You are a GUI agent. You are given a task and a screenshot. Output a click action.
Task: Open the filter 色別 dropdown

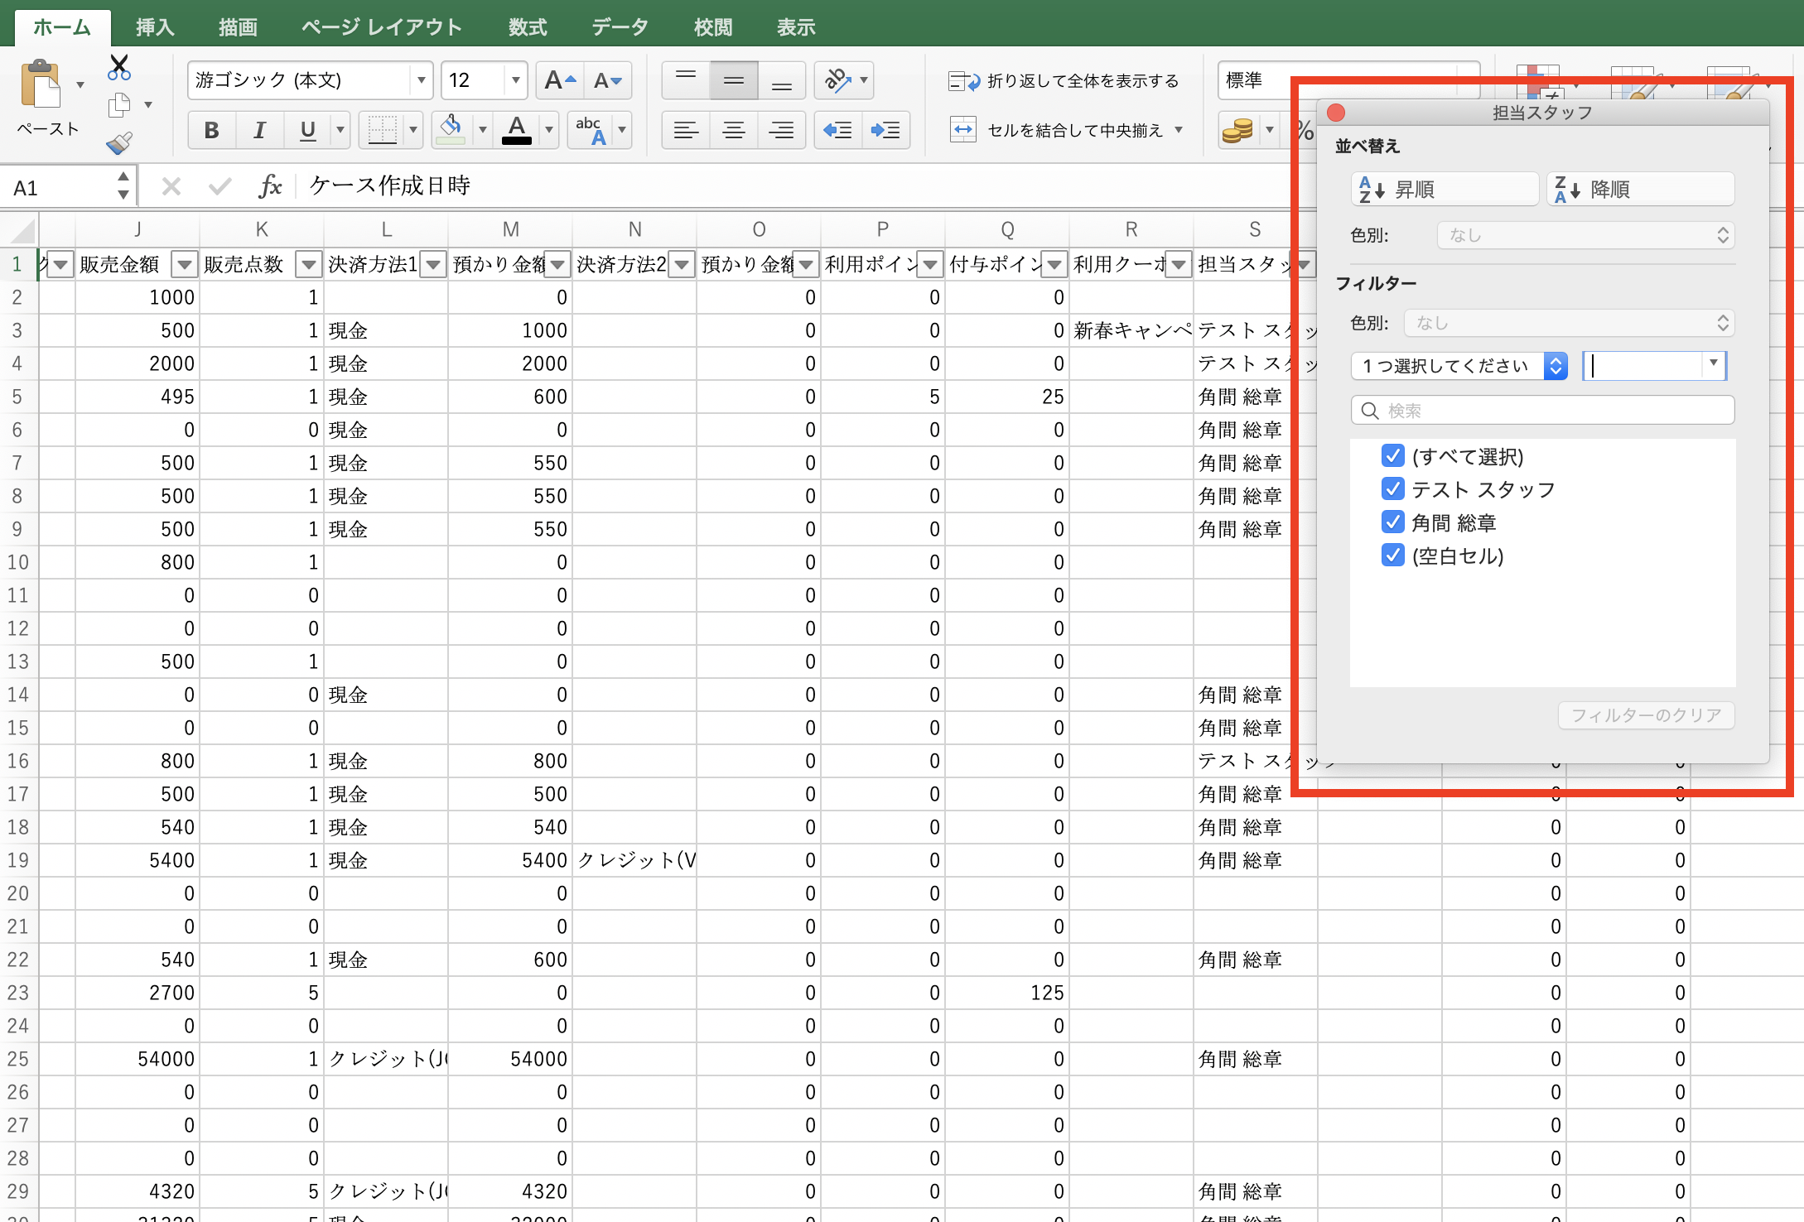click(1569, 323)
